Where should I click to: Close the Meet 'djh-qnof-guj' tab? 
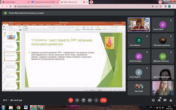point(87,2)
